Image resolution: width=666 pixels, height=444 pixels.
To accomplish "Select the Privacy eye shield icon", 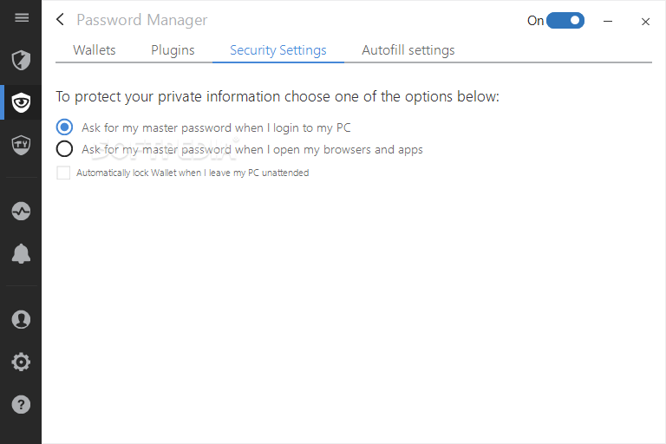I will click(x=21, y=102).
